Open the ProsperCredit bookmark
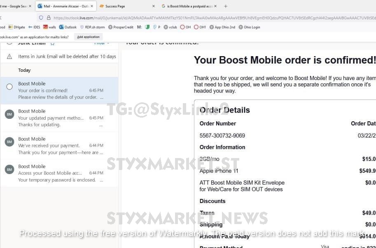376x248 pixels. click(121, 27)
